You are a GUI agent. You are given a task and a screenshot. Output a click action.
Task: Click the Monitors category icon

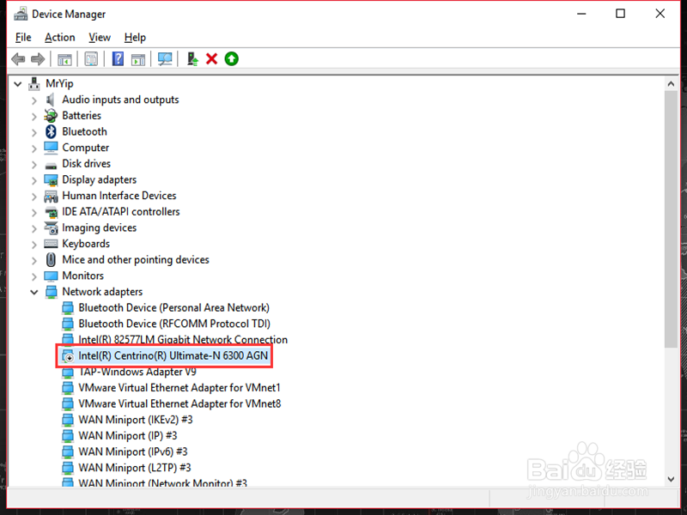[51, 276]
